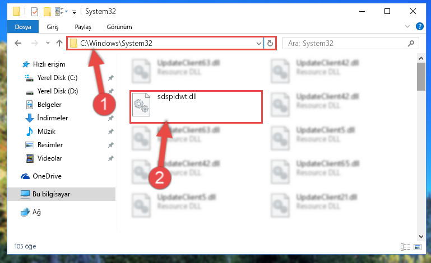The height and width of the screenshot is (263, 431).
Task: Click the search magnifier icon
Action: point(411,44)
